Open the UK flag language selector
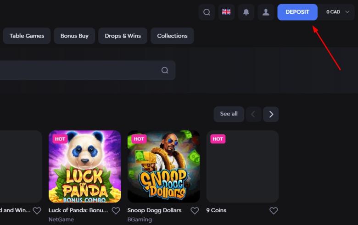Screen dimensions: 358x225 [226, 12]
